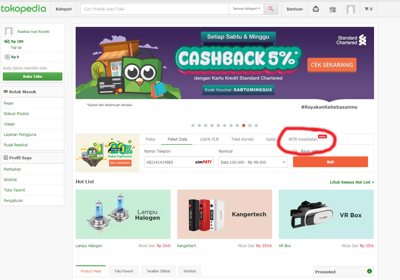Click the tokopedia logo

tap(23, 9)
